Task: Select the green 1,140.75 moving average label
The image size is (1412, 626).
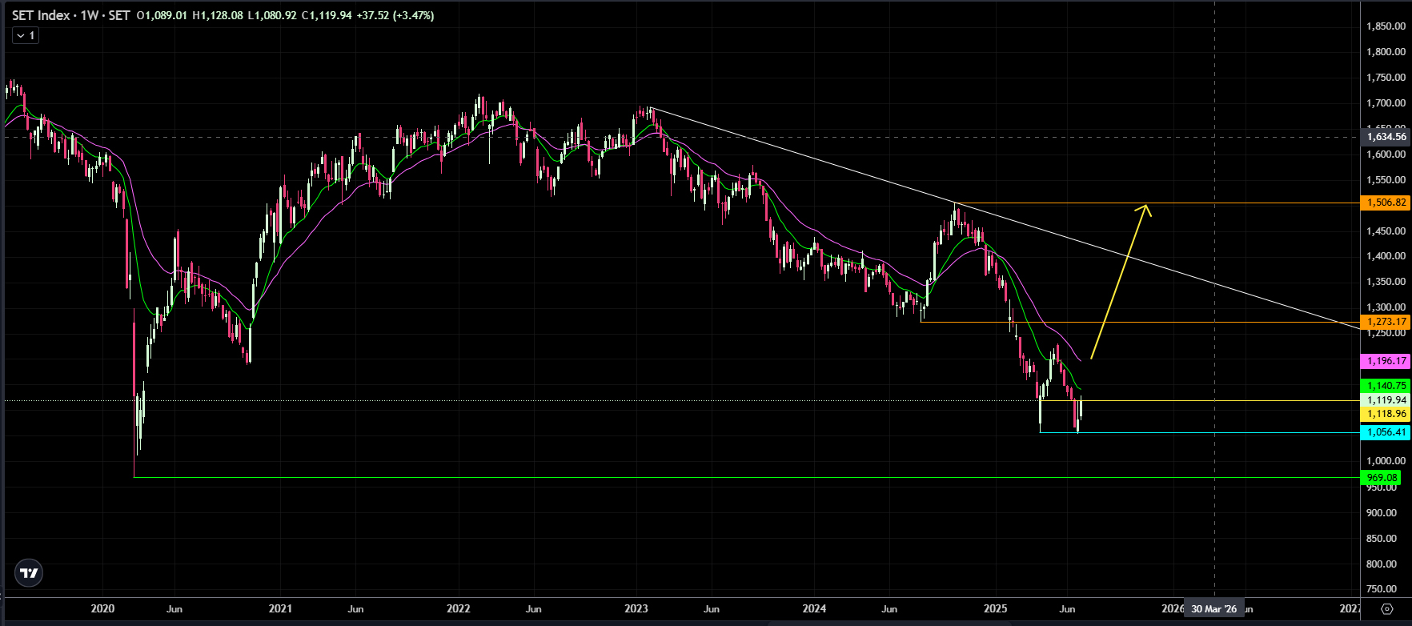Action: (1385, 386)
